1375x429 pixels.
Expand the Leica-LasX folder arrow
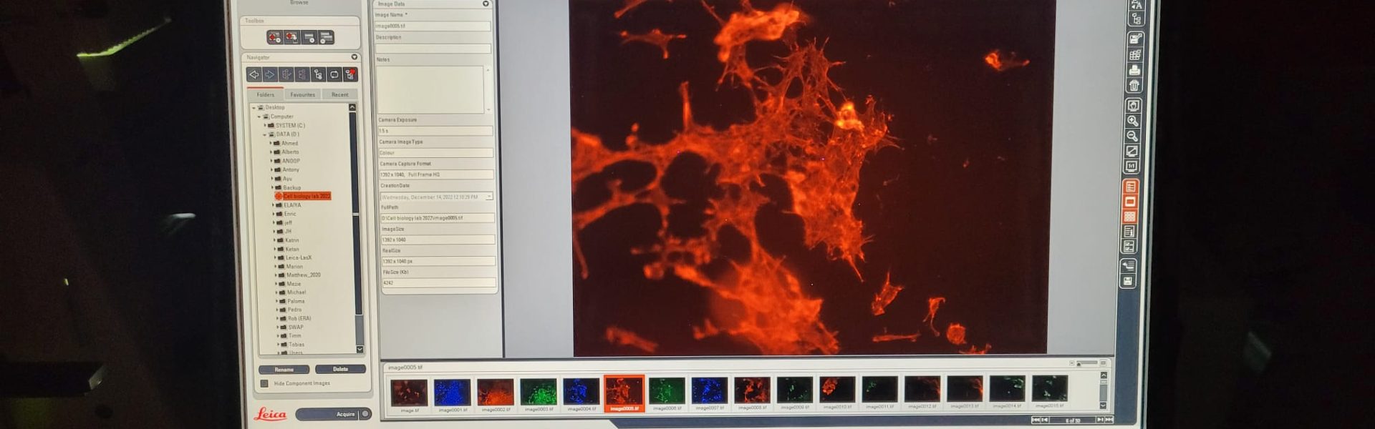(x=275, y=257)
